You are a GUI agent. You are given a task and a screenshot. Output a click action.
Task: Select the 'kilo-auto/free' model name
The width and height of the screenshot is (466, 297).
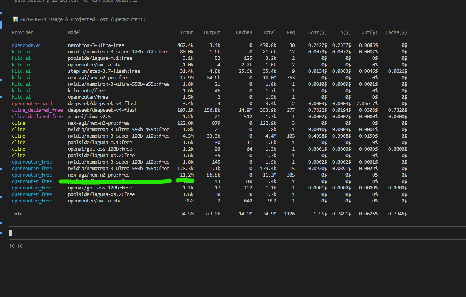87,91
